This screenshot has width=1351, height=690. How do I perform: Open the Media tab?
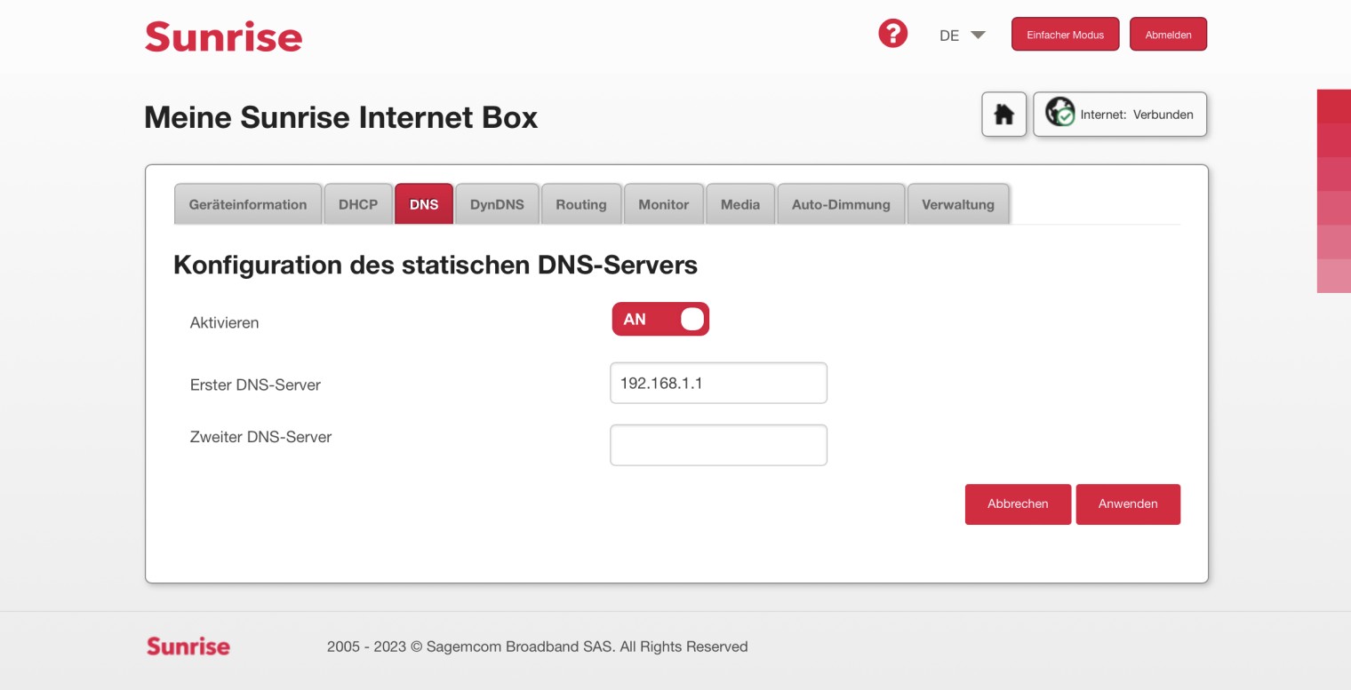(739, 204)
